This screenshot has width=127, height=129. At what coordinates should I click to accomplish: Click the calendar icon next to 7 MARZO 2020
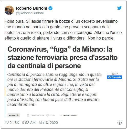[x=28, y=115]
